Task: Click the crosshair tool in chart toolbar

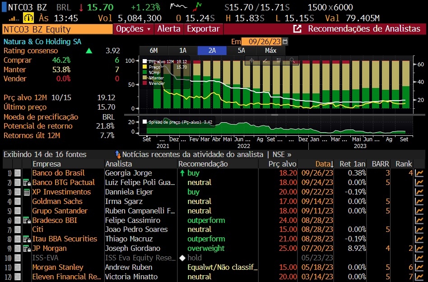Action: tap(252, 60)
